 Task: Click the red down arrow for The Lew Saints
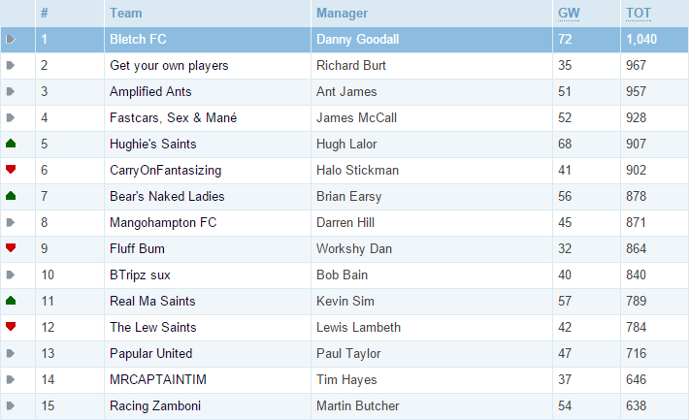(x=11, y=327)
